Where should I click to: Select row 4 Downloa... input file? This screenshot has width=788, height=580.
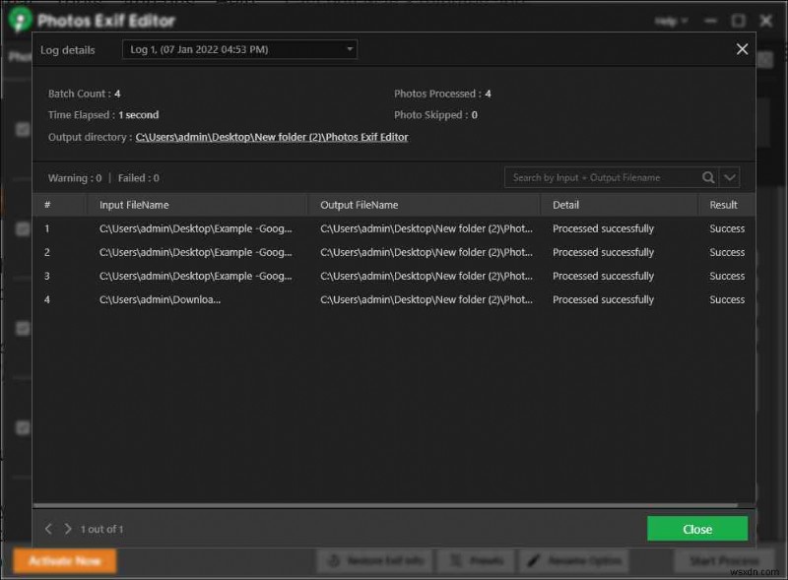tap(160, 299)
